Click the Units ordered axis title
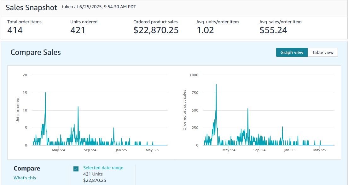 point(18,110)
